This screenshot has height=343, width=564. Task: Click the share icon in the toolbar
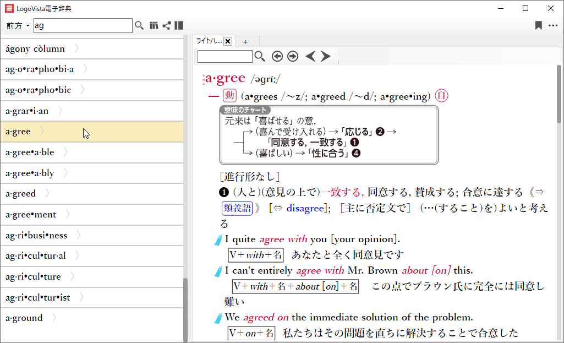point(166,25)
